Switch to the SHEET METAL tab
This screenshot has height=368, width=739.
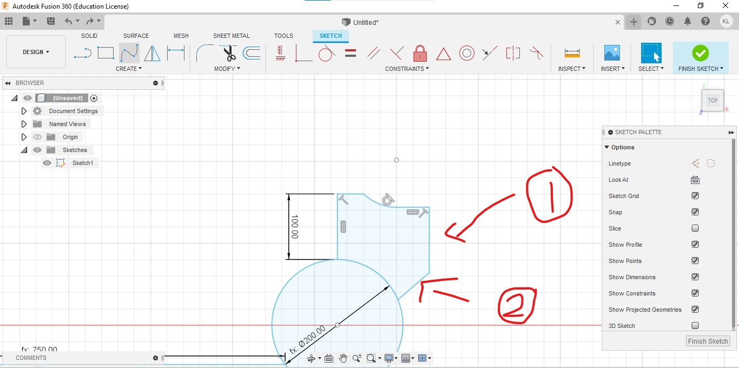pos(232,36)
